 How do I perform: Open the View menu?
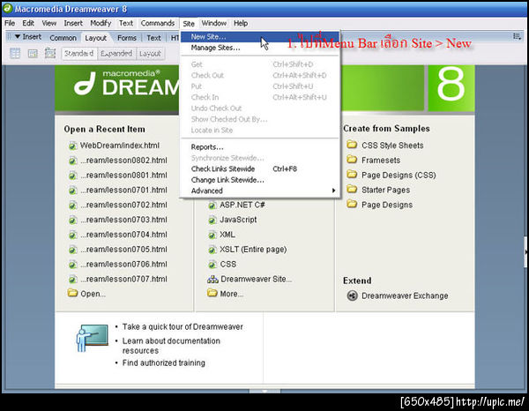49,23
